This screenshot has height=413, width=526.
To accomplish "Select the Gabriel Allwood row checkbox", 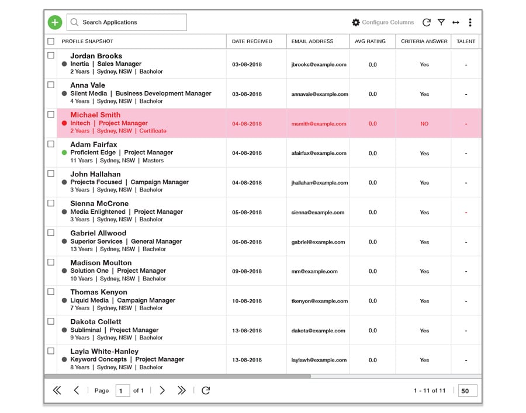I will [x=51, y=232].
